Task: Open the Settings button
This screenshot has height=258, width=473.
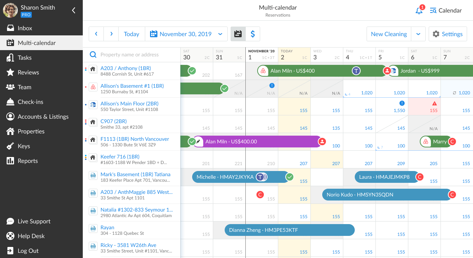Action: pyautogui.click(x=448, y=34)
